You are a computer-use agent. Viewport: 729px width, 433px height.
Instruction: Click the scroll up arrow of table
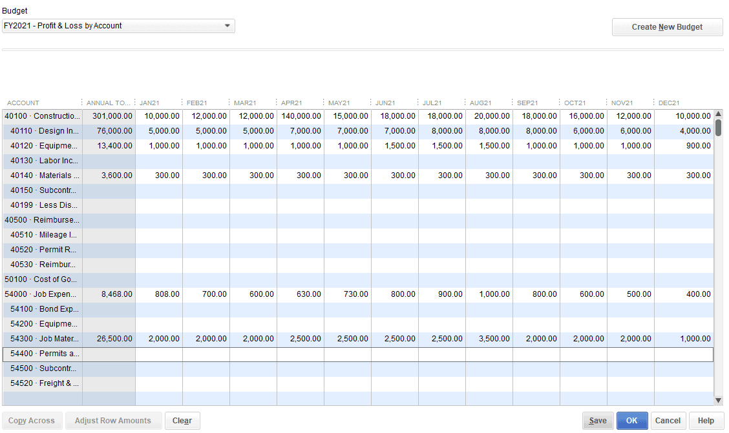click(x=718, y=114)
